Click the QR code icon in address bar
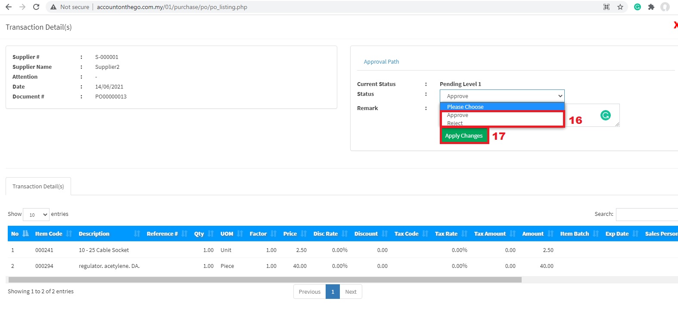 coord(606,7)
